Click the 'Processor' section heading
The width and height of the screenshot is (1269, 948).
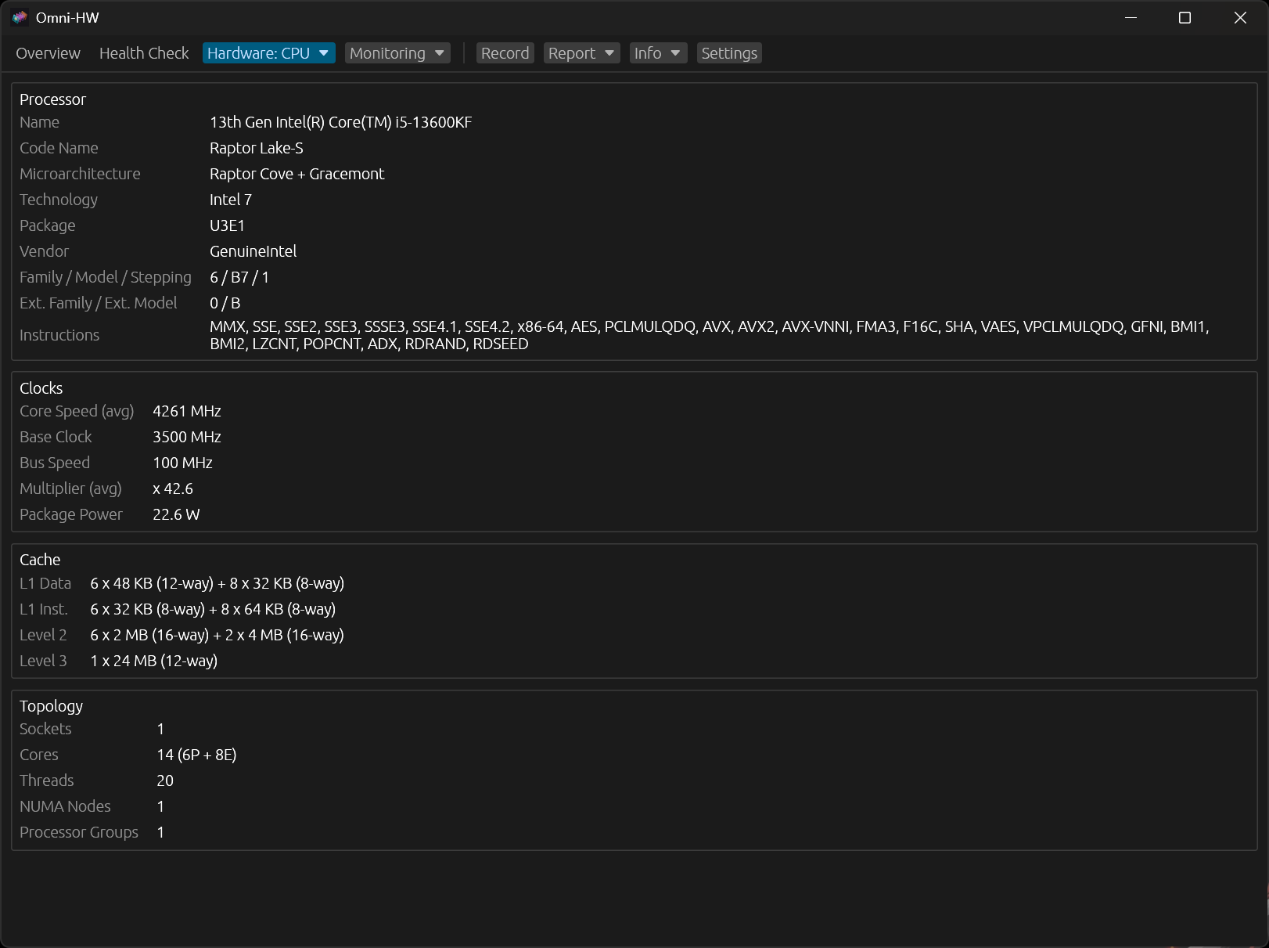click(52, 99)
